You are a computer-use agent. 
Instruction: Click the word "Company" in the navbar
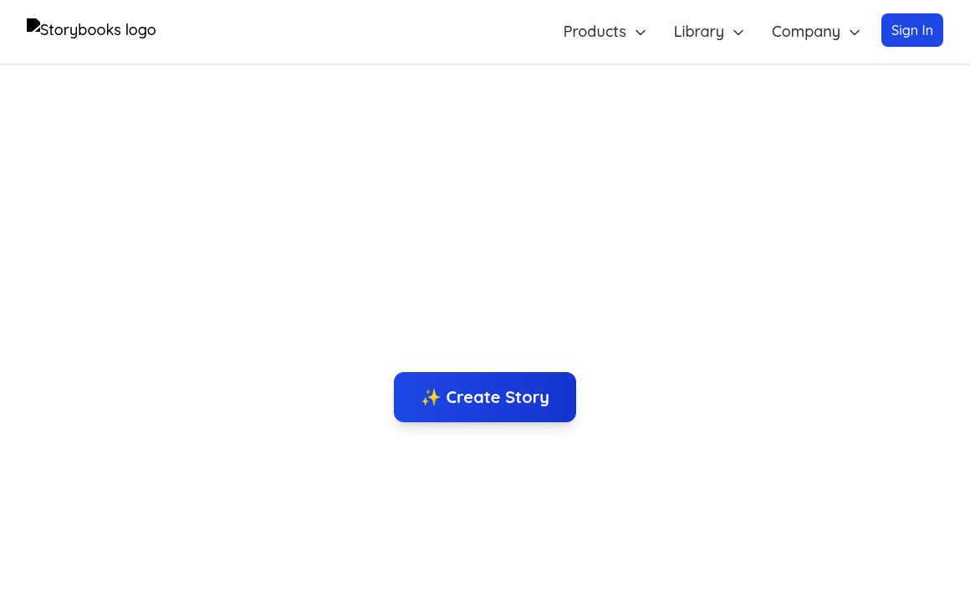[806, 32]
